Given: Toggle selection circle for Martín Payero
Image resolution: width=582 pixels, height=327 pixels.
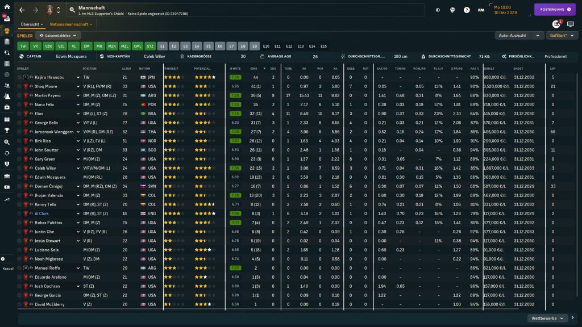Looking at the screenshot, I should pos(19,95).
